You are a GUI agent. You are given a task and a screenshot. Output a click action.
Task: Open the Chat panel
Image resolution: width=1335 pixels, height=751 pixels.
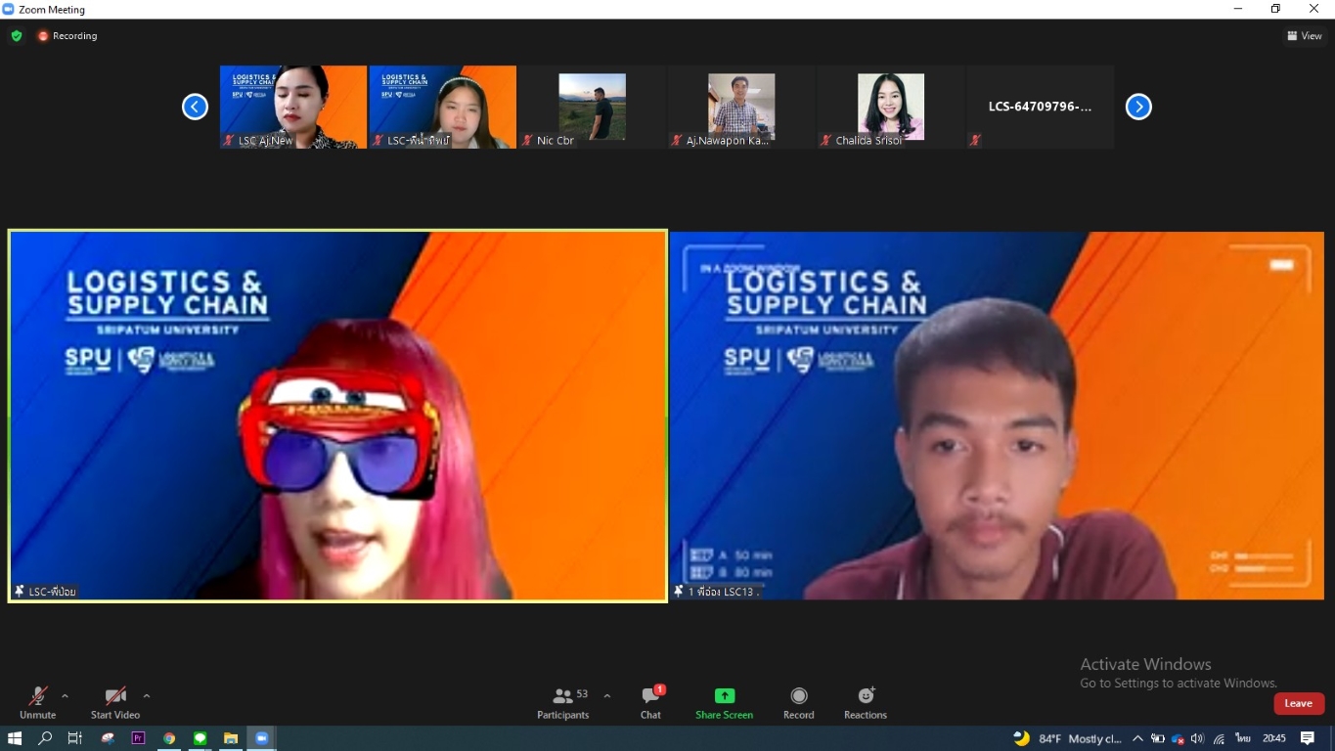(x=650, y=702)
